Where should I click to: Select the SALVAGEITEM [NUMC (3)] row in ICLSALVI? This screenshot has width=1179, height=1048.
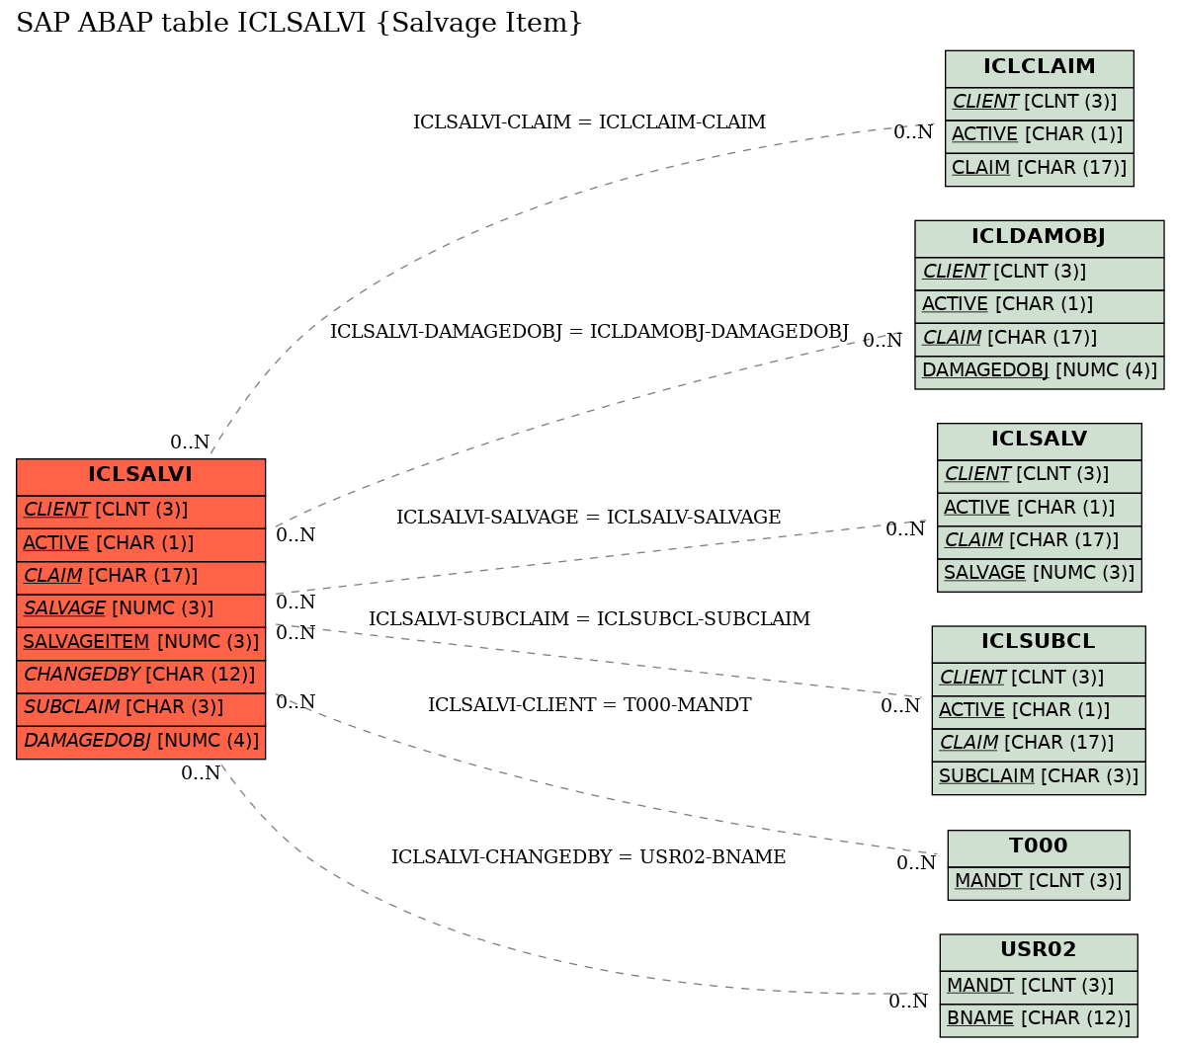pos(140,643)
